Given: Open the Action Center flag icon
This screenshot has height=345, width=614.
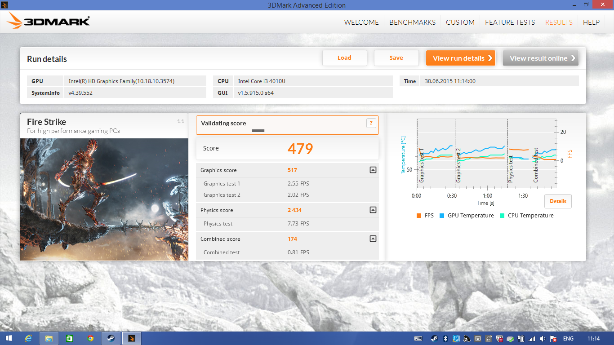Looking at the screenshot, I should pyautogui.click(x=554, y=338).
